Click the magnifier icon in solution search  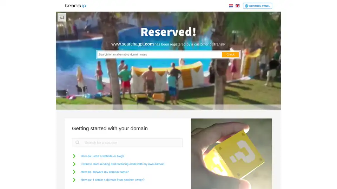coord(77,142)
